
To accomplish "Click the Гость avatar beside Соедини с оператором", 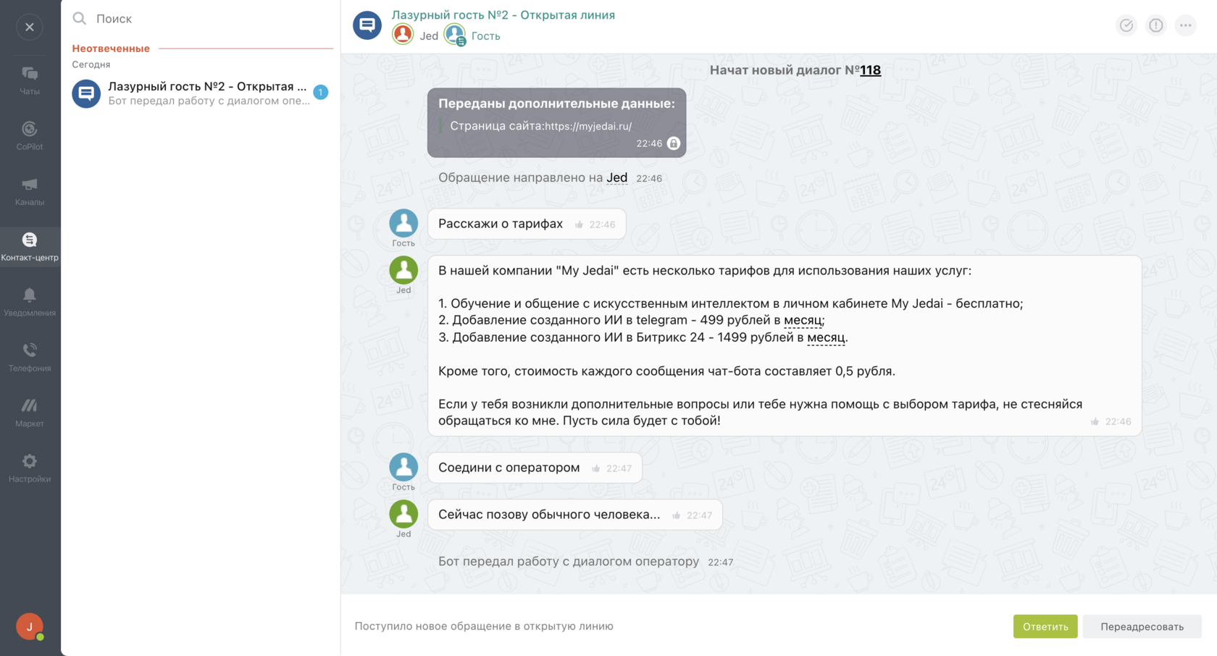I will pos(403,467).
